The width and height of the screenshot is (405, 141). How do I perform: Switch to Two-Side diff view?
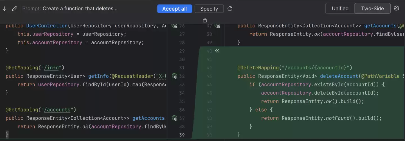(372, 8)
